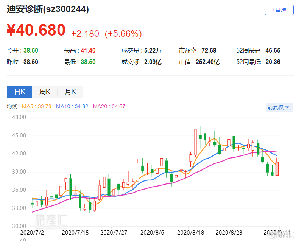The width and height of the screenshot is (296, 241).
Task: Click the 36.00 price axis label
Action: click(x=19, y=190)
